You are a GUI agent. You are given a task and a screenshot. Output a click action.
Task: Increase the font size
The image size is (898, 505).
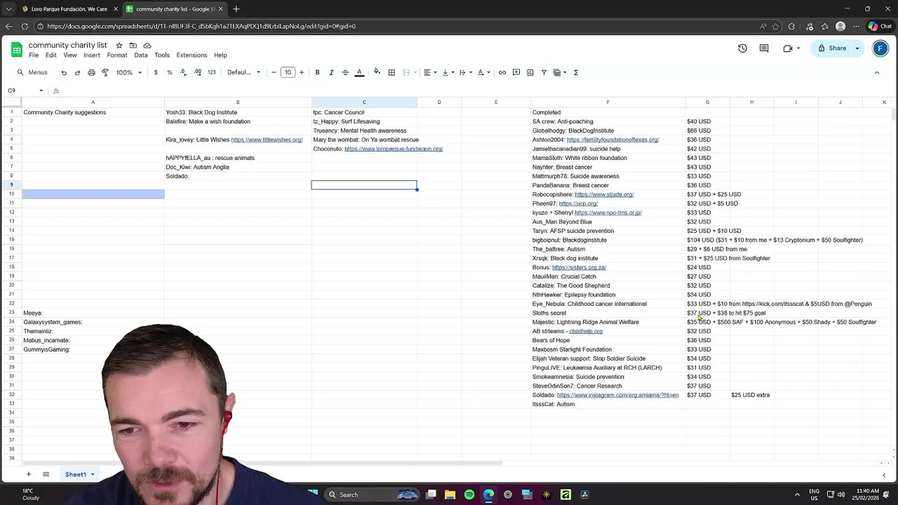pos(302,72)
